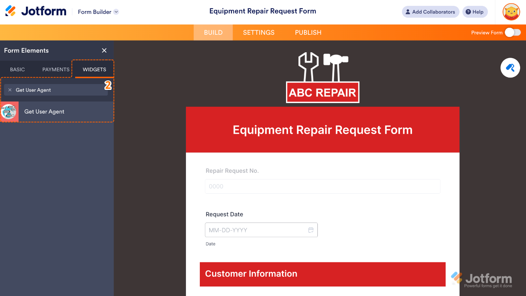Image resolution: width=526 pixels, height=296 pixels.
Task: Close the Form Elements panel
Action: coord(104,50)
